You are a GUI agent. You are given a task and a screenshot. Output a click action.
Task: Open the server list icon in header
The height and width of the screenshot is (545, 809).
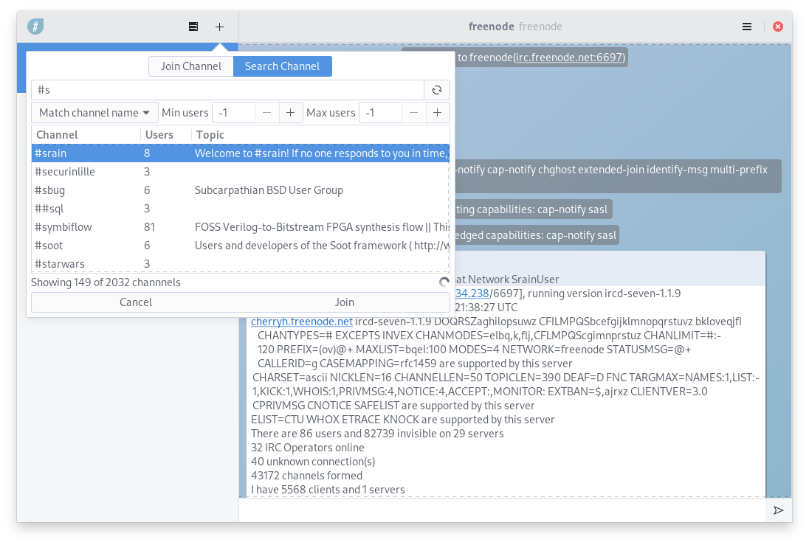coord(193,27)
